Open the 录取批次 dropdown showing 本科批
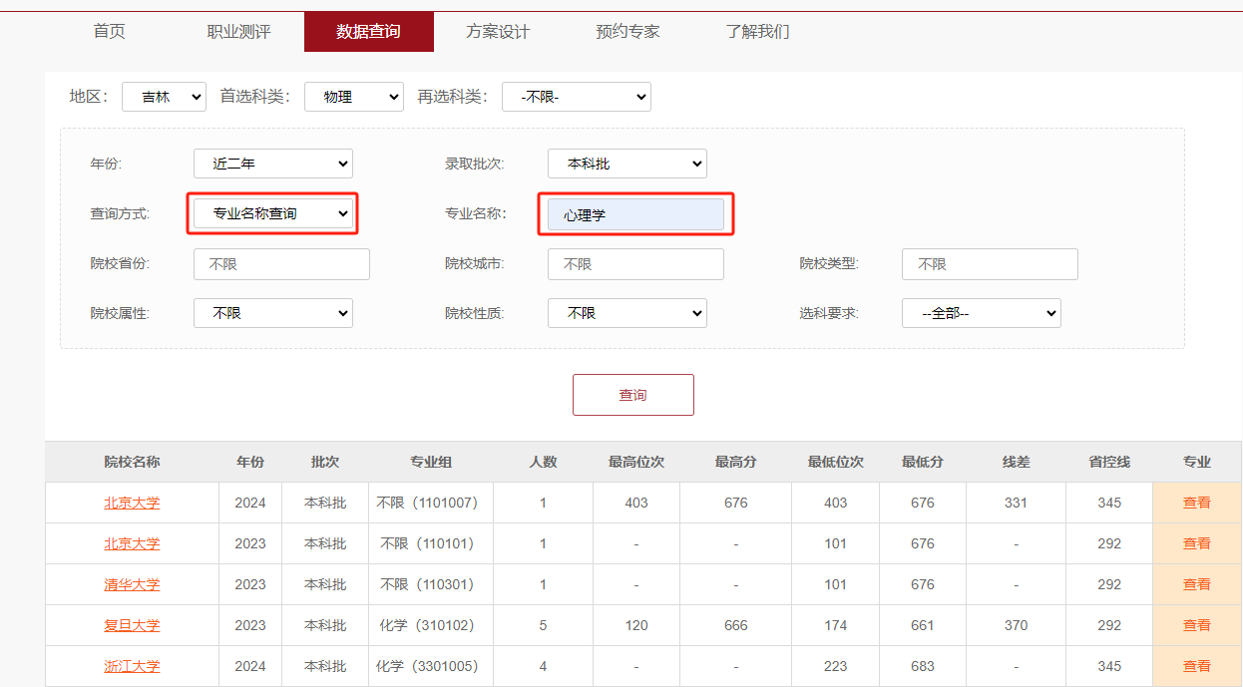 [626, 164]
